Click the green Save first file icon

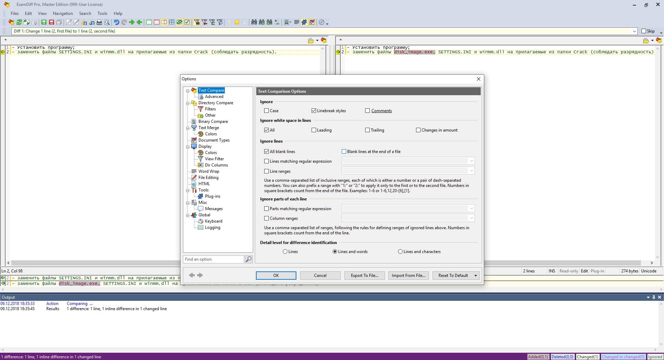click(44, 22)
